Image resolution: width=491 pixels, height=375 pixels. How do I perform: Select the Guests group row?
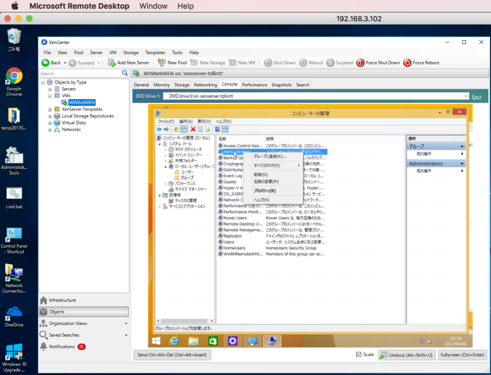coord(231,182)
